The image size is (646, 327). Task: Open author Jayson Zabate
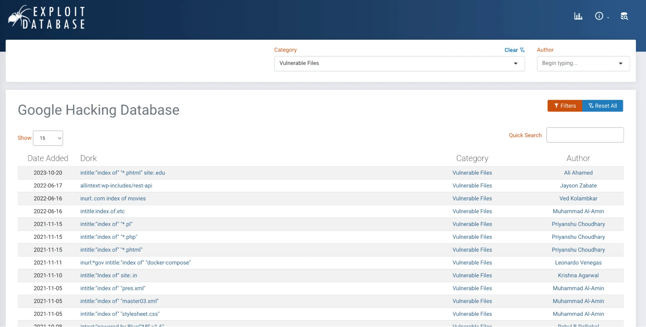point(578,186)
